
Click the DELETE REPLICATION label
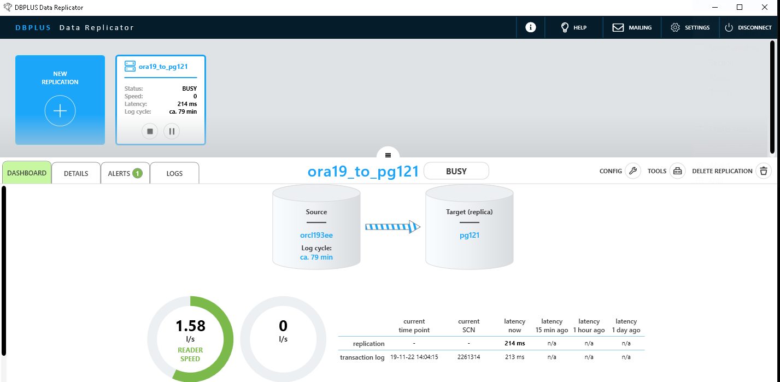pyautogui.click(x=722, y=171)
